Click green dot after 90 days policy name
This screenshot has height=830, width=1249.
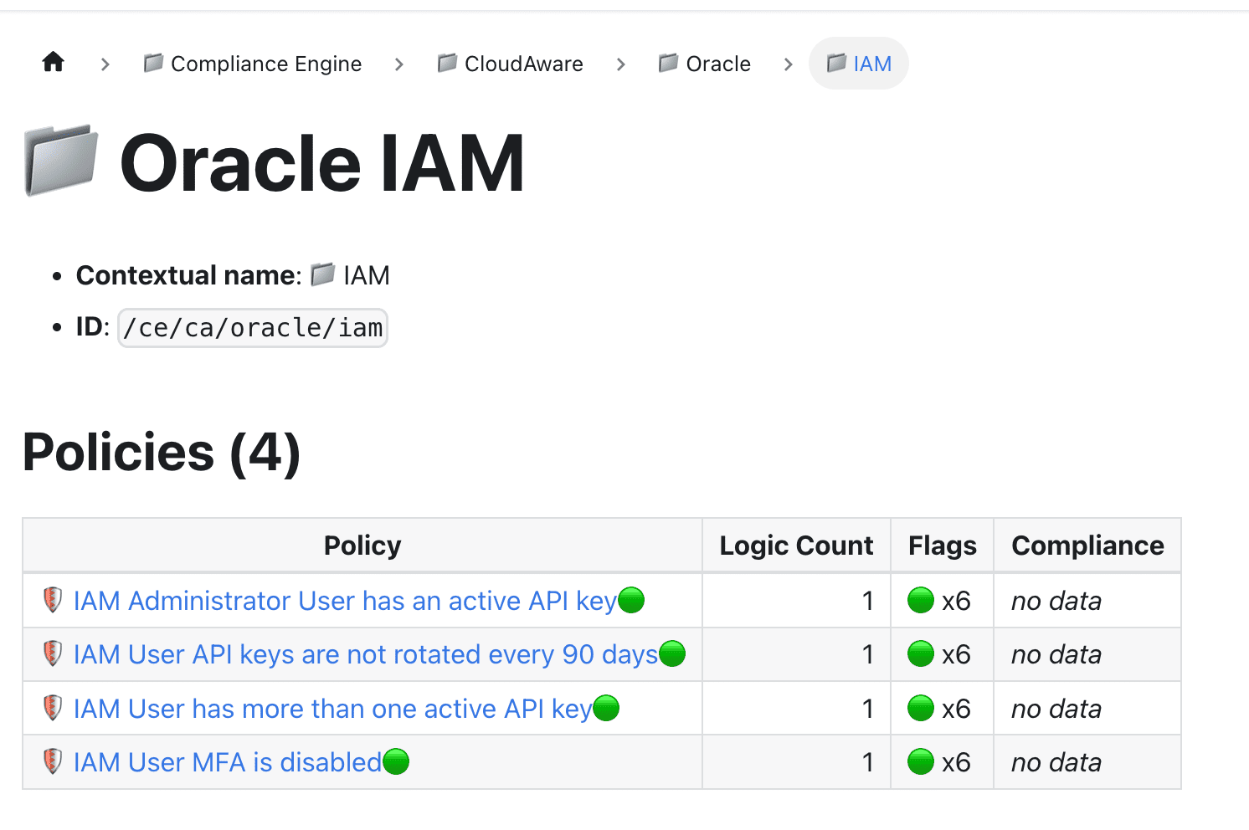click(672, 653)
